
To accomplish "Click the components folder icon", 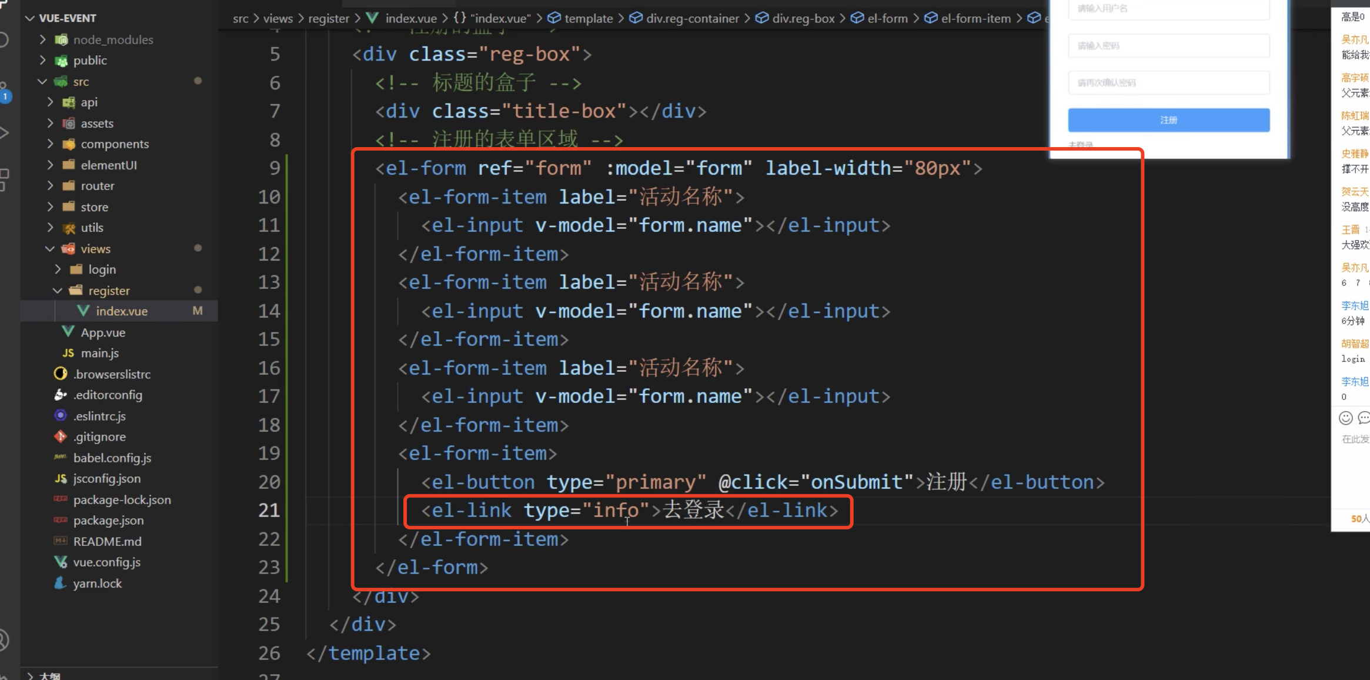I will [x=68, y=144].
